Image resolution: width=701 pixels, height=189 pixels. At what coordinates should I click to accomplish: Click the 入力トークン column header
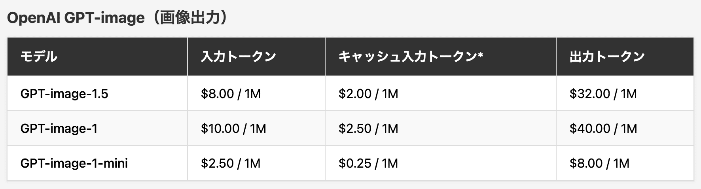238,57
